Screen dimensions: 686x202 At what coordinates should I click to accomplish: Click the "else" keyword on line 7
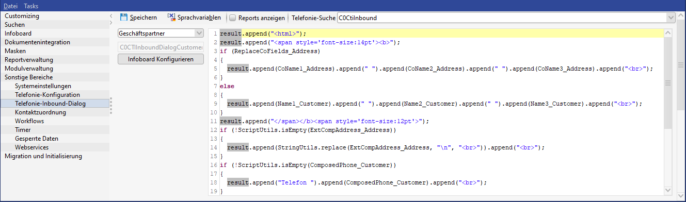227,86
